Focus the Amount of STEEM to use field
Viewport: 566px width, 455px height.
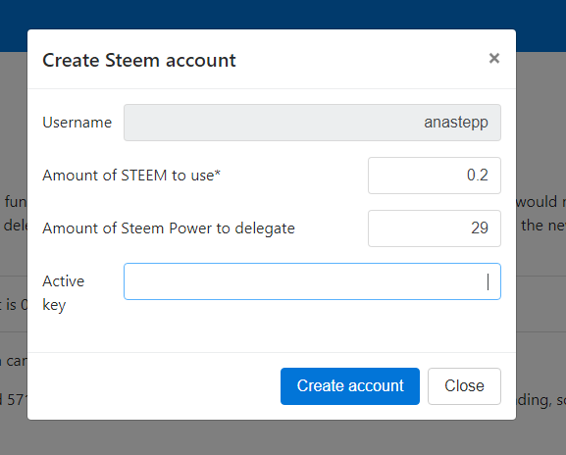coord(435,176)
